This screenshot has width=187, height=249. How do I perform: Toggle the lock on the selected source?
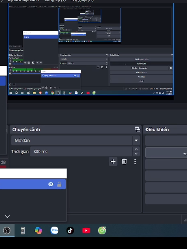pos(59,184)
